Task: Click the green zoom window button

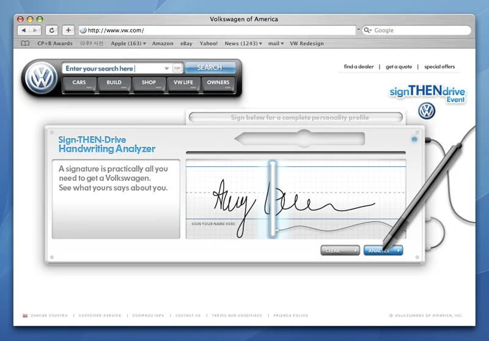Action: pos(40,20)
